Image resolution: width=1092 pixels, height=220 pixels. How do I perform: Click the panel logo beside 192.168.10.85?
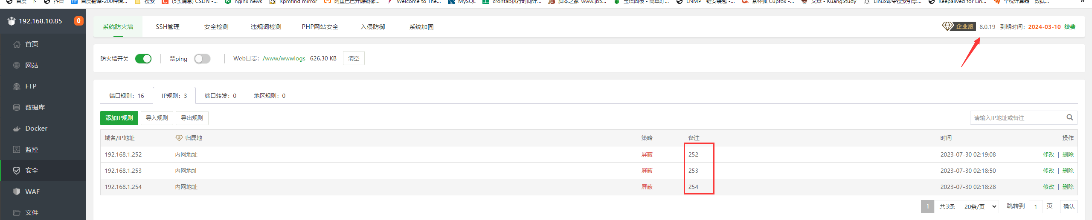(12, 21)
